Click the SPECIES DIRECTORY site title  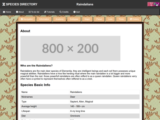pos(22,4)
